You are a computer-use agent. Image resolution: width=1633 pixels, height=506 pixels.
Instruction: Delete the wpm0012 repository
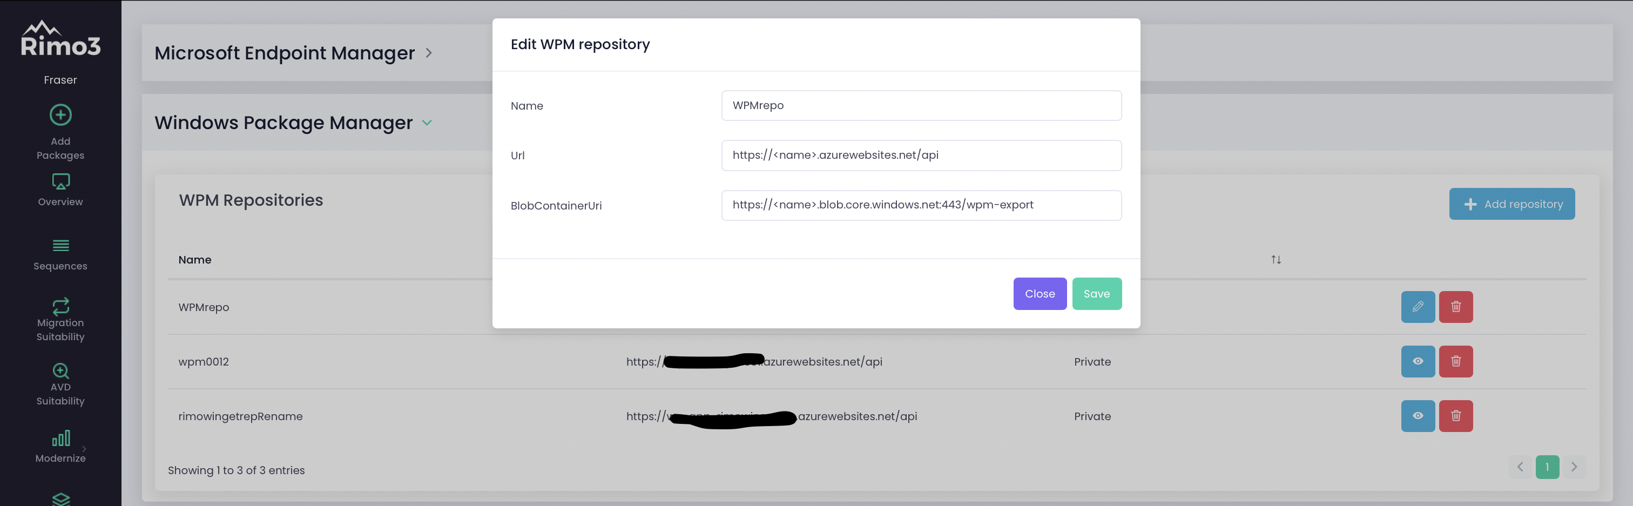coord(1455,361)
